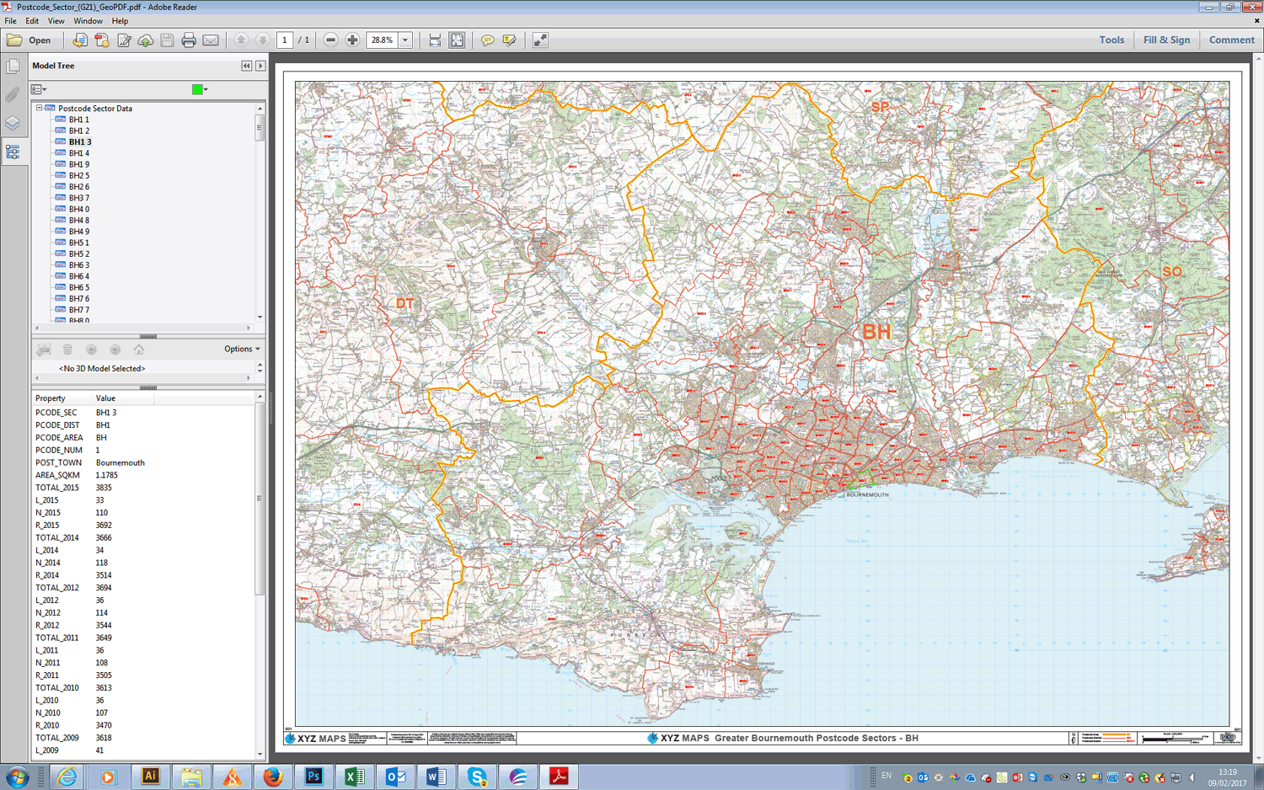Open Photoshop from the taskbar

(313, 777)
